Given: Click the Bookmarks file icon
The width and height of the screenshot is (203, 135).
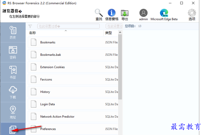Looking at the screenshot, I should point(34,42).
